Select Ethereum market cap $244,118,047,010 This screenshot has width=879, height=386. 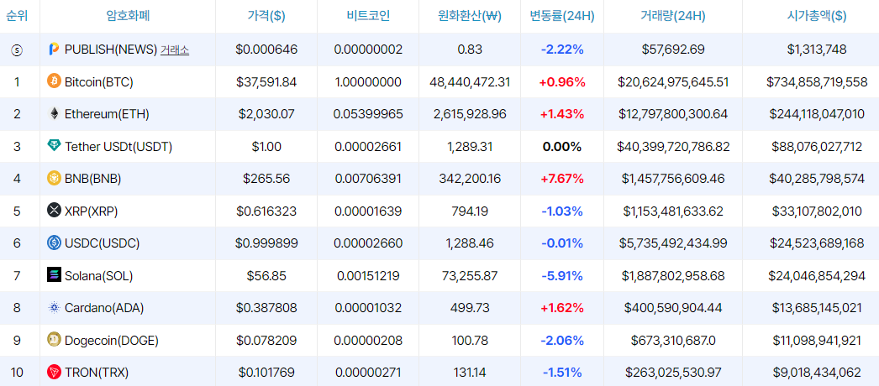(817, 114)
